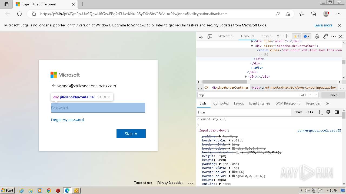Open color picker for rgba(255,255,255,0.4) swatch
346x194 pixels.
point(238,152)
